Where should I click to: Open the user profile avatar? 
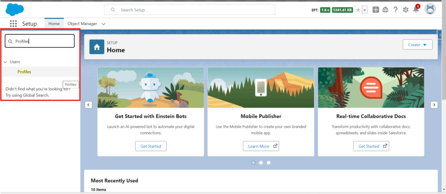[430, 9]
